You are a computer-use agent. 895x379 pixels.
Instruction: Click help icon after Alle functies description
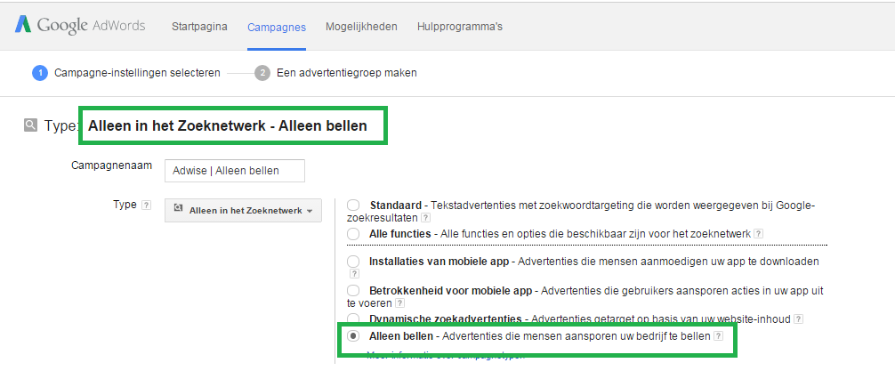758,234
